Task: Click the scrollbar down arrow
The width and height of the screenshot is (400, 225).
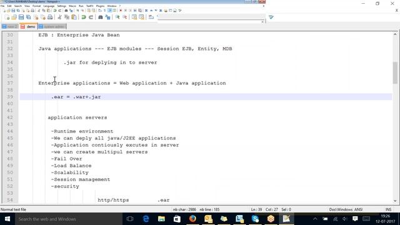Action: click(x=395, y=201)
